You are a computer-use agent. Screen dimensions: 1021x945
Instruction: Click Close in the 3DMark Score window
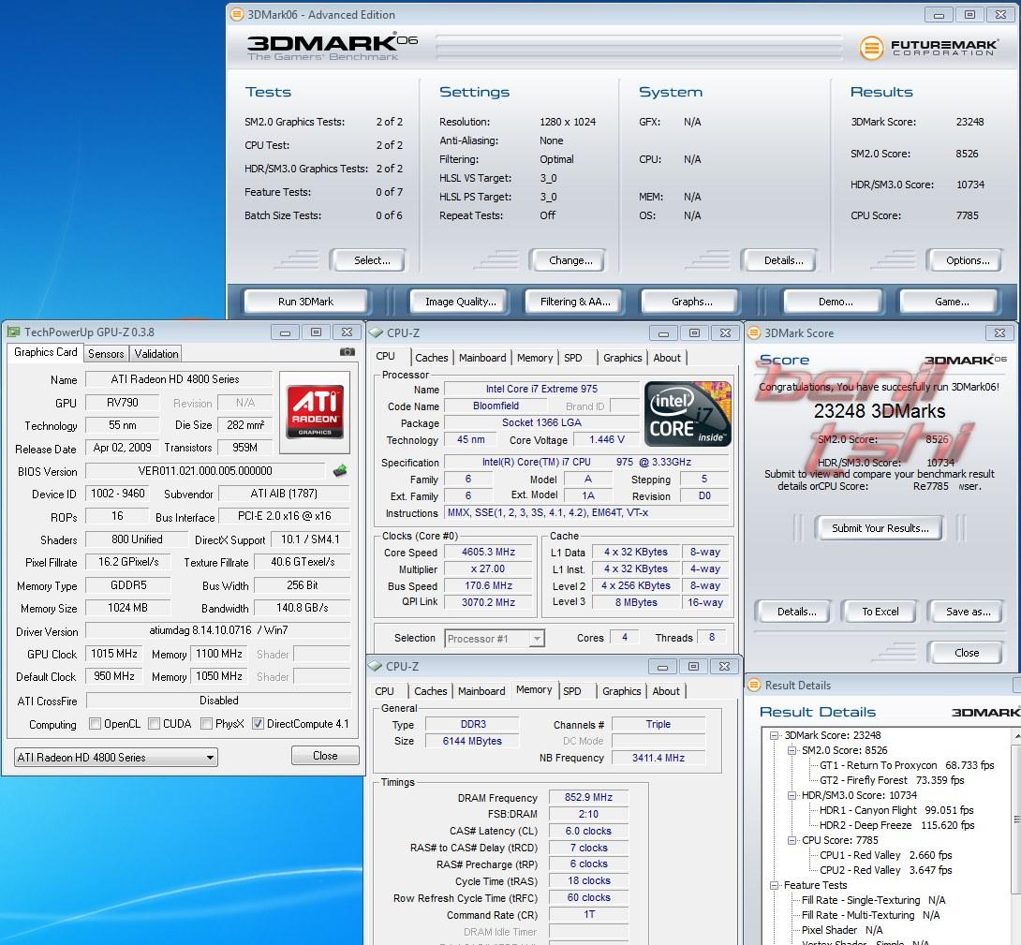point(967,653)
